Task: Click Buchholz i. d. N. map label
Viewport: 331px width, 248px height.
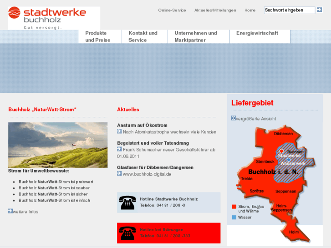Action: click(273, 172)
